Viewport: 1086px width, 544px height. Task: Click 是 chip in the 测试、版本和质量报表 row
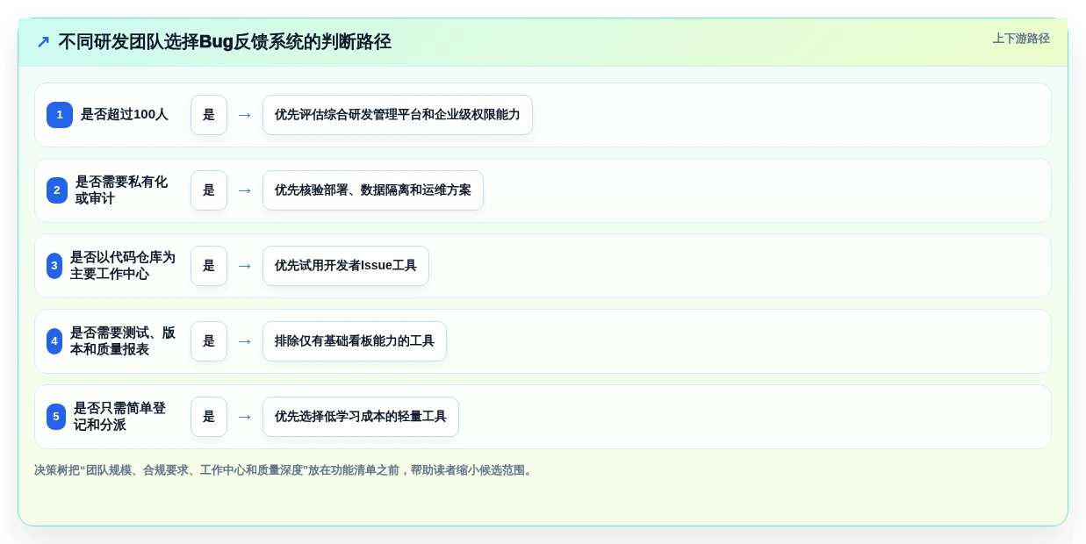point(209,341)
